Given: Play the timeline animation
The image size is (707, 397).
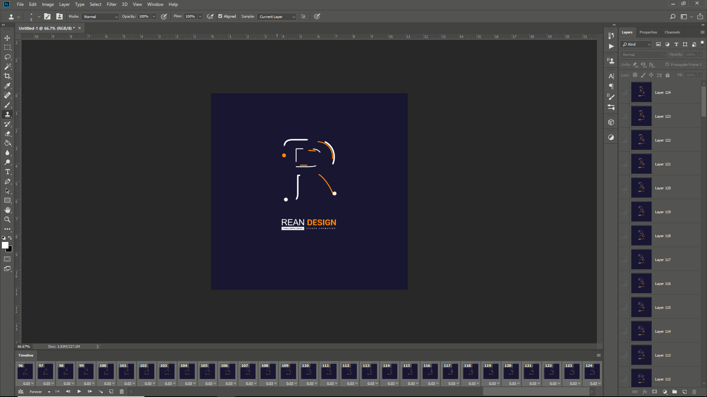Looking at the screenshot, I should [x=79, y=392].
